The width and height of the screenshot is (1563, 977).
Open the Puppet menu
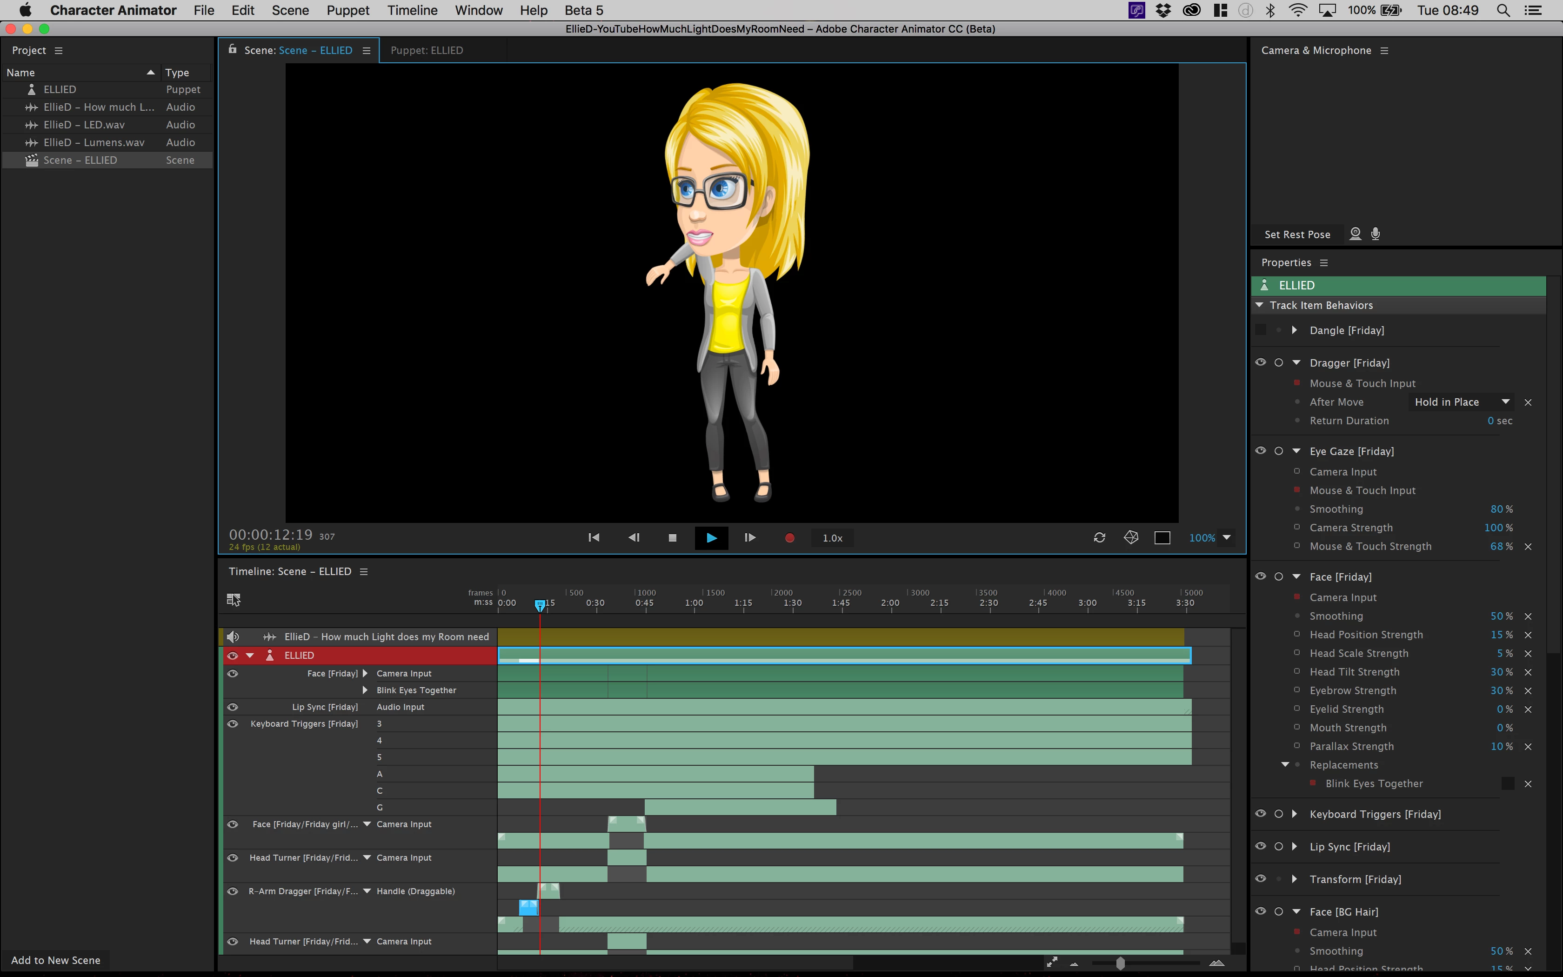pyautogui.click(x=347, y=10)
